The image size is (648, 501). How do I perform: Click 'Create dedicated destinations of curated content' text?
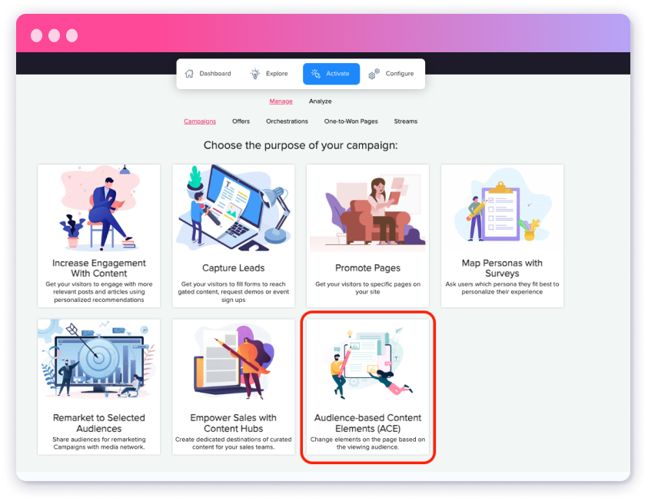(x=234, y=443)
